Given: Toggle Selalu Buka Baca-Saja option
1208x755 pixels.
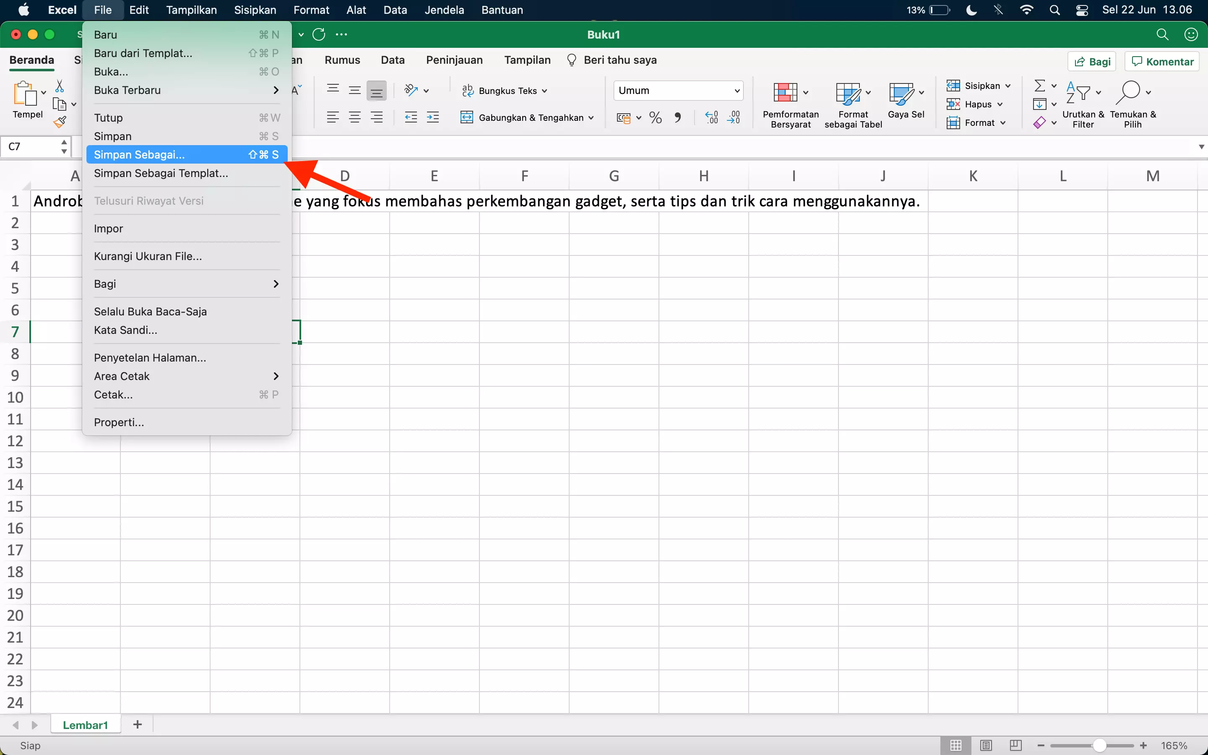Looking at the screenshot, I should (x=150, y=311).
